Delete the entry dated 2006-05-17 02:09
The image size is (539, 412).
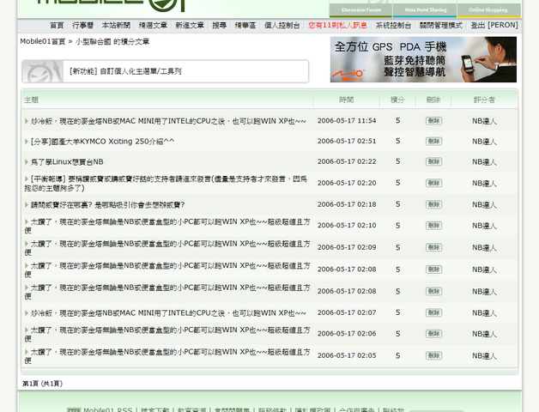(x=433, y=247)
